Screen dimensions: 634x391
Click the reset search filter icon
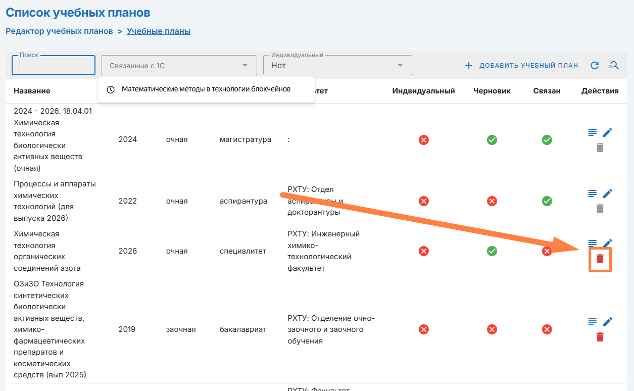[x=614, y=65]
